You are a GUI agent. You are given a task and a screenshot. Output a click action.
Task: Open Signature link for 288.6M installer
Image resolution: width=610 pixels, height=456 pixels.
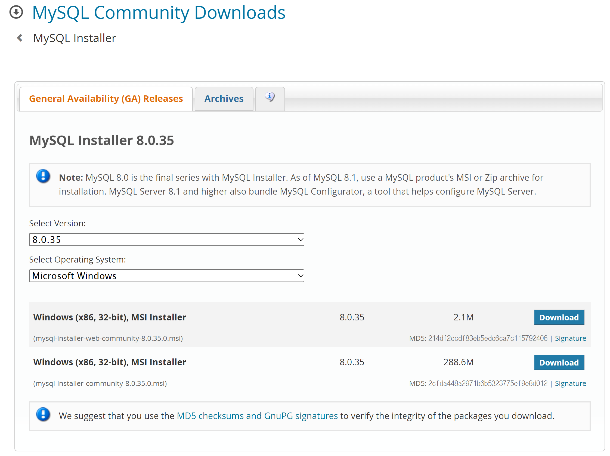tap(570, 383)
